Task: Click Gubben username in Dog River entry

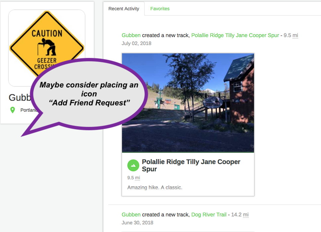Action: pyautogui.click(x=131, y=214)
